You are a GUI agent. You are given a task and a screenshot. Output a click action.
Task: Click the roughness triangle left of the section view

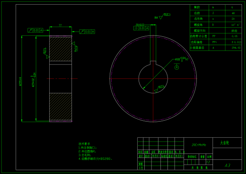pos(46,53)
